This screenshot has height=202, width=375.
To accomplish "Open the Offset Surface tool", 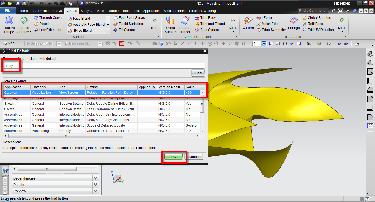I will pos(170,25).
